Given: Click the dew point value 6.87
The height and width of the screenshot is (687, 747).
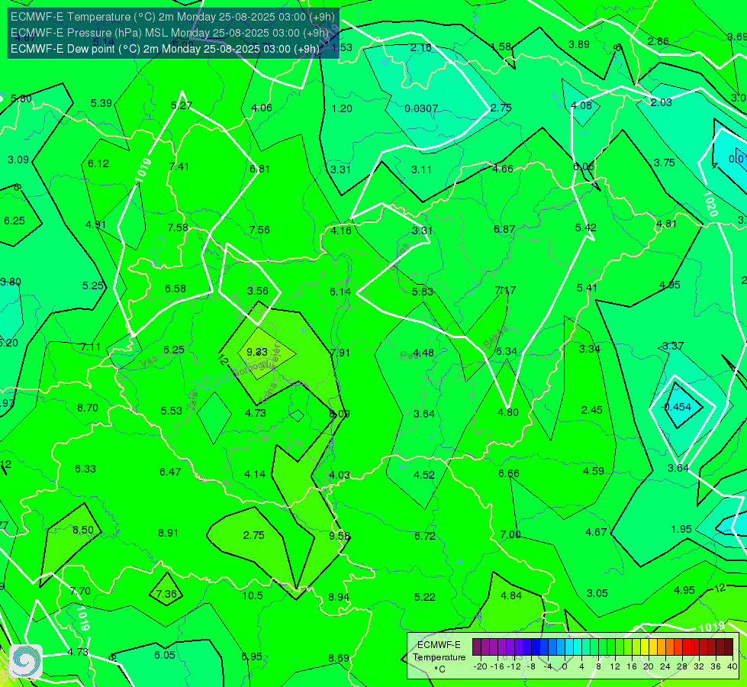Looking at the screenshot, I should pyautogui.click(x=504, y=229).
